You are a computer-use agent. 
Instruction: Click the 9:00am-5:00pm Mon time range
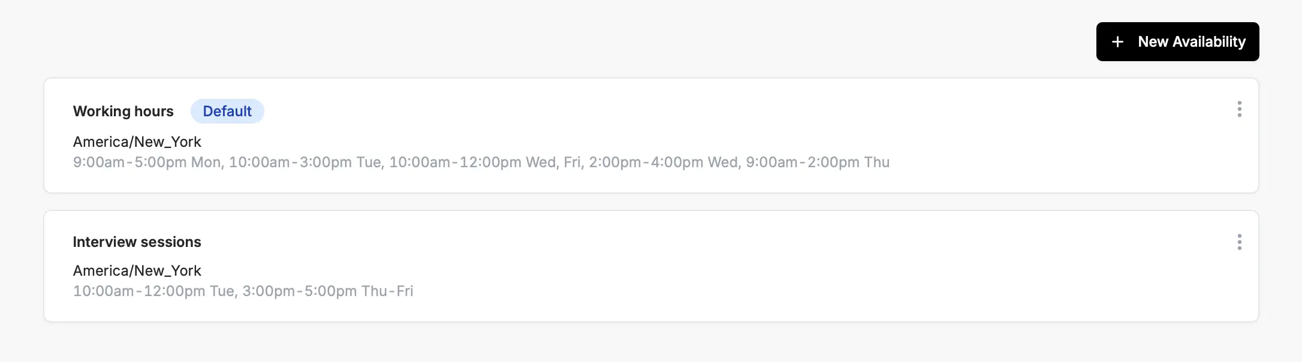click(x=147, y=162)
